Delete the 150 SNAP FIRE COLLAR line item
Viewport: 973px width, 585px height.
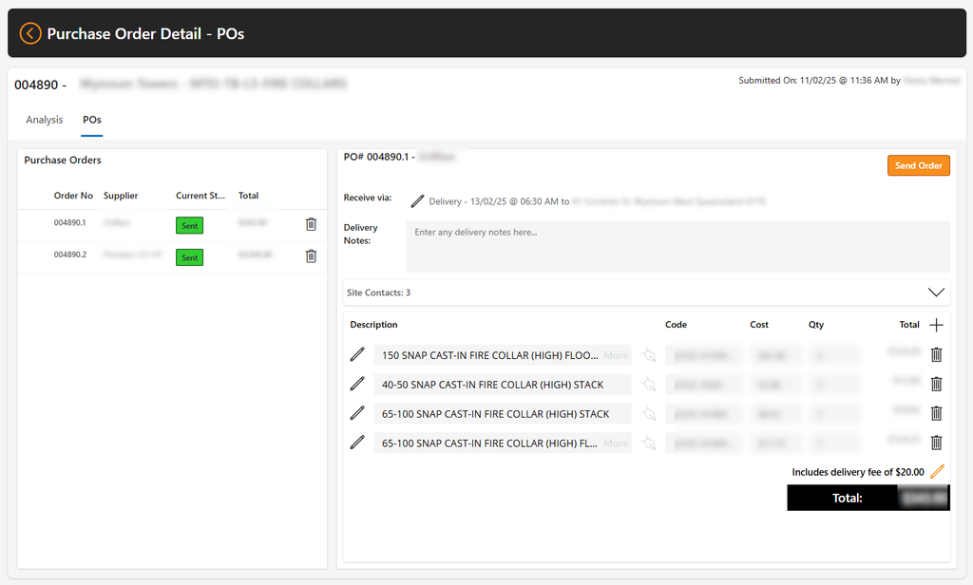tap(936, 354)
